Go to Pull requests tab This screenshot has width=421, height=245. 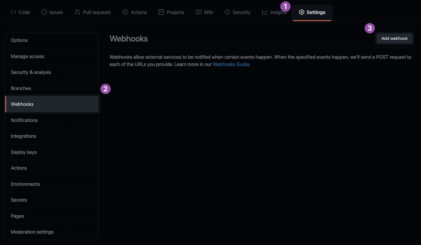[x=93, y=12]
